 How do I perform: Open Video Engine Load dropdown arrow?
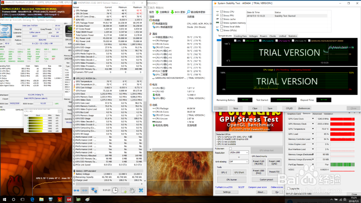pos(313,144)
